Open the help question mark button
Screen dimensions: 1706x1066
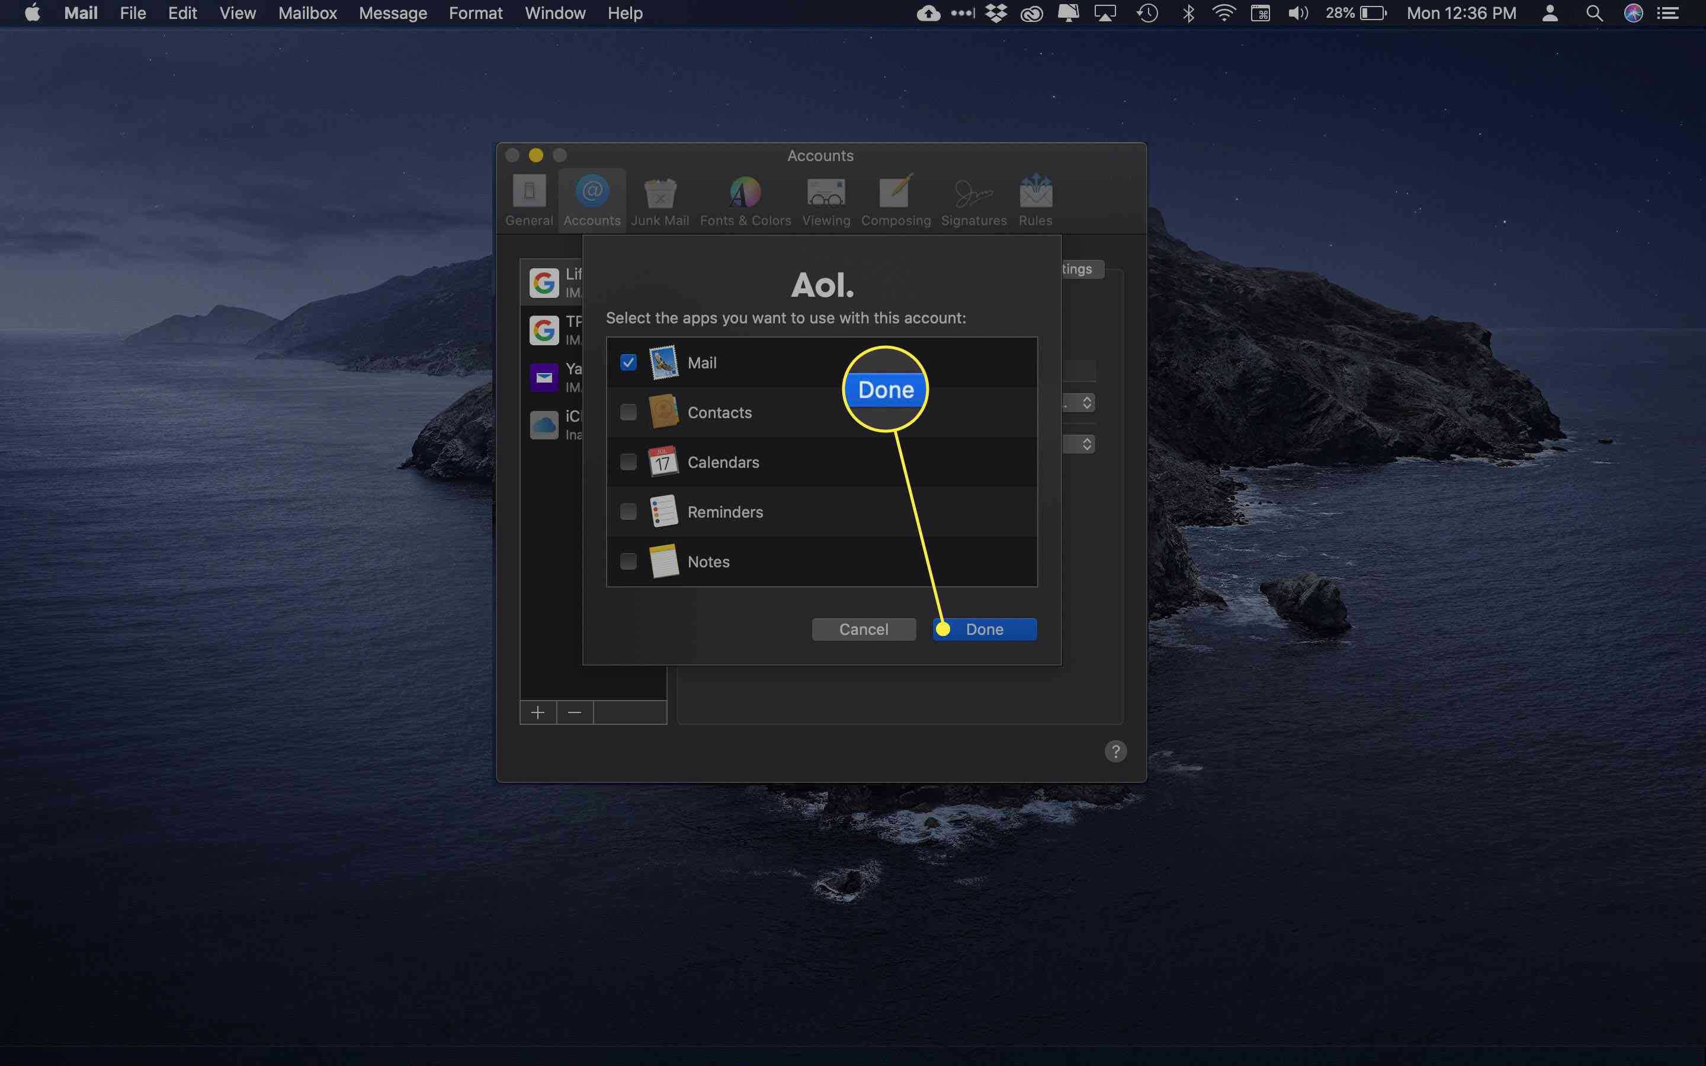(x=1115, y=751)
